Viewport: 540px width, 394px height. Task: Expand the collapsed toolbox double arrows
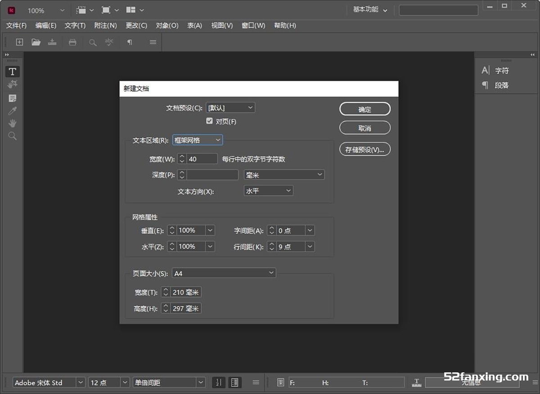tap(7, 54)
